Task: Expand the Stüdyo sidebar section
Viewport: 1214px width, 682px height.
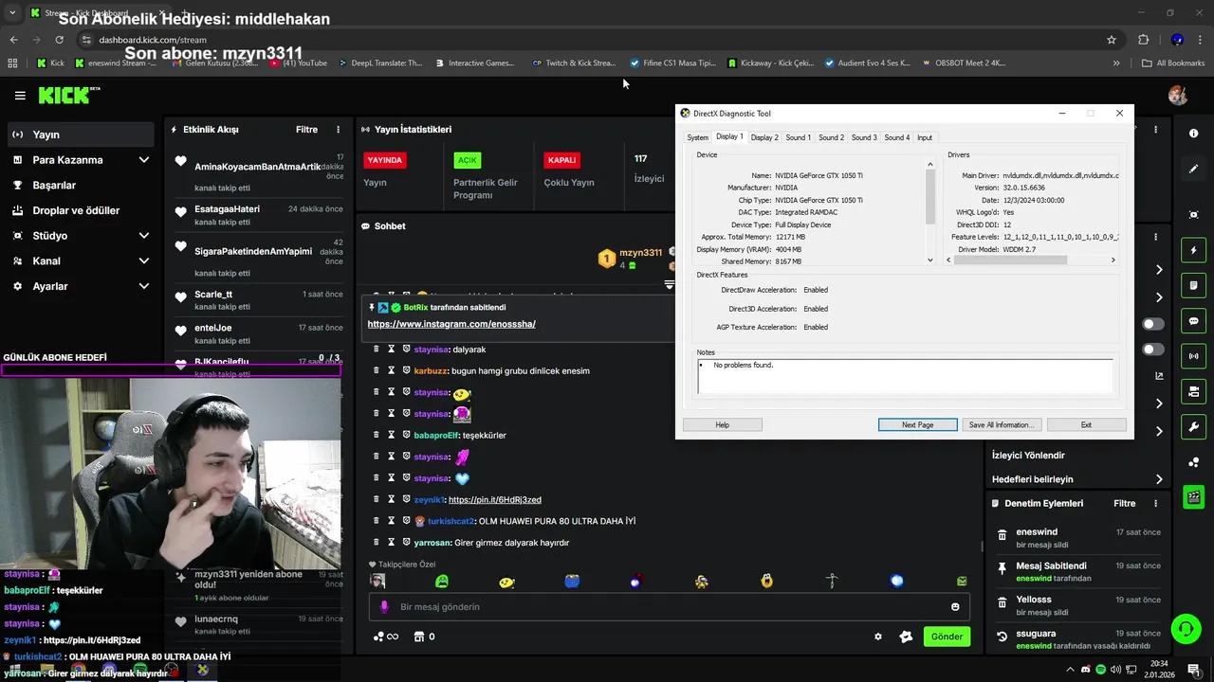Action: [81, 236]
